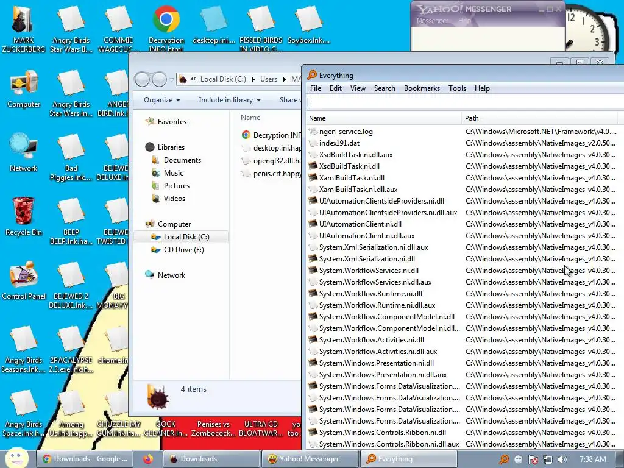Open the Tools menu in Everything
The width and height of the screenshot is (624, 468).
coord(457,88)
